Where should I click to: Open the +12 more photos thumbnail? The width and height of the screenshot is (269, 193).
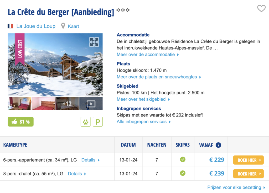click(x=67, y=104)
